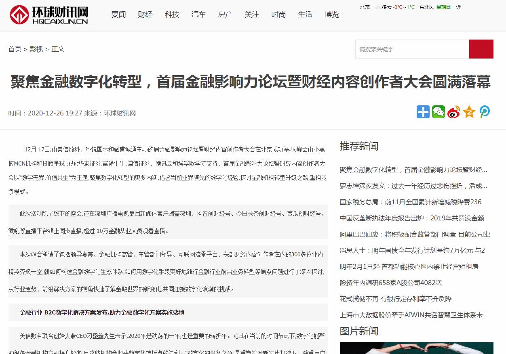
Task: Click the 来源：环球财讯网 source text
Action: (110, 113)
